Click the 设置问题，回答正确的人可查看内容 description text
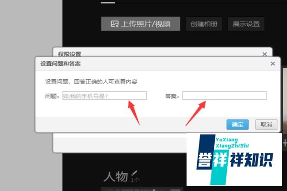 tap(91, 82)
